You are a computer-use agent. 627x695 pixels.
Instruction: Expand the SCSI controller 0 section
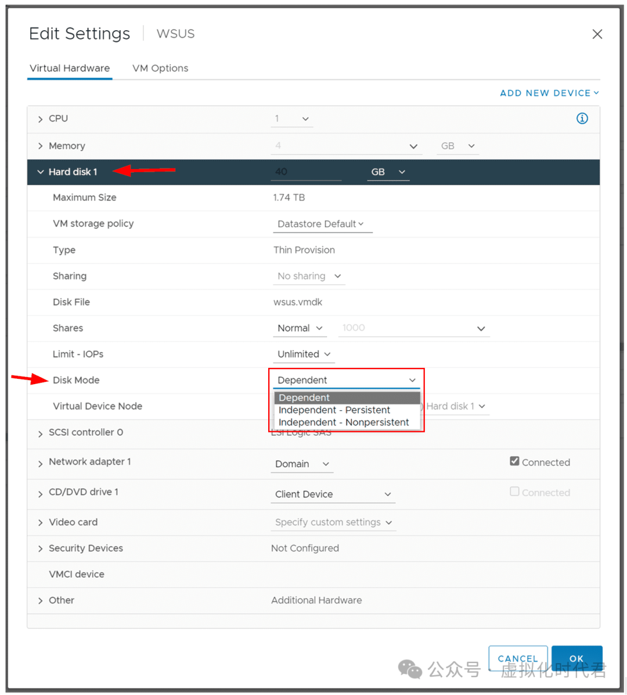40,434
